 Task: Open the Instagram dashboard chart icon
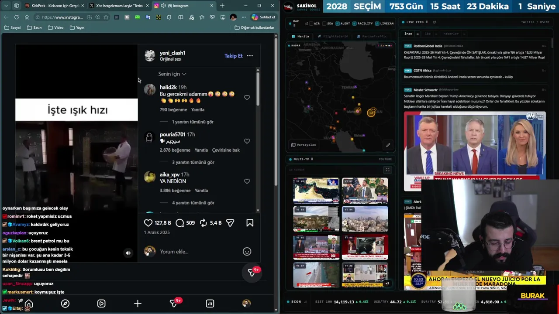coord(210,304)
